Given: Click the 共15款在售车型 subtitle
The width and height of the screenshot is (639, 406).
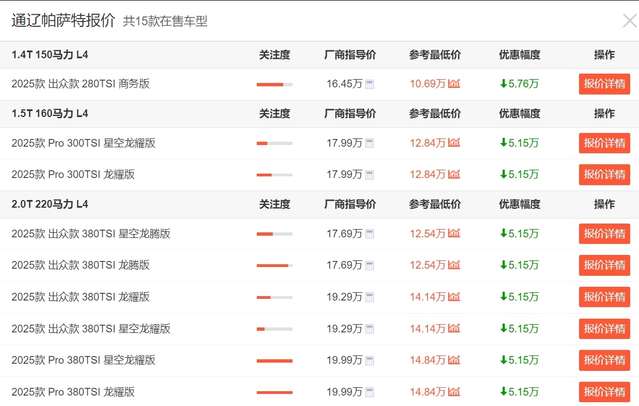Looking at the screenshot, I should click(x=165, y=21).
